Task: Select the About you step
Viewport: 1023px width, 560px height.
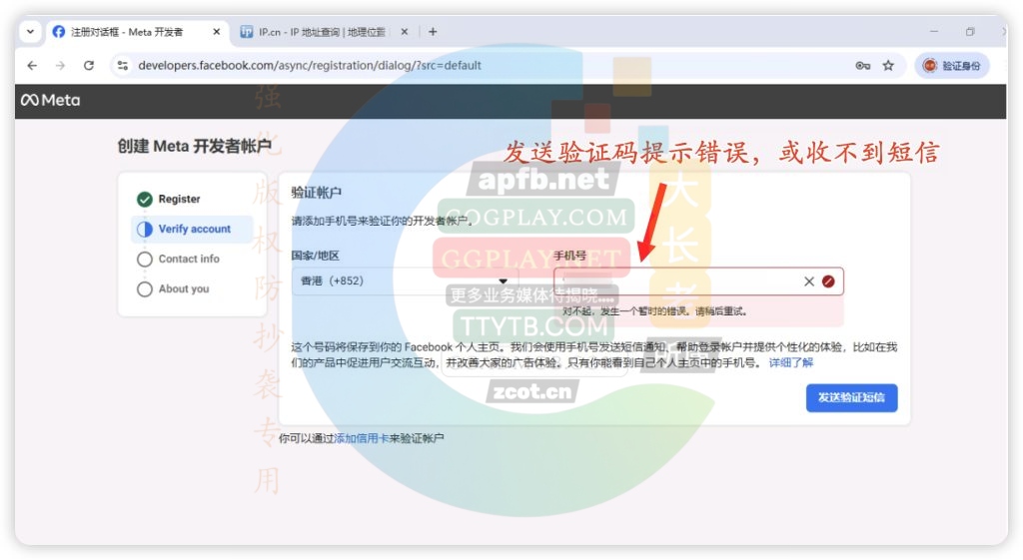Action: point(183,289)
